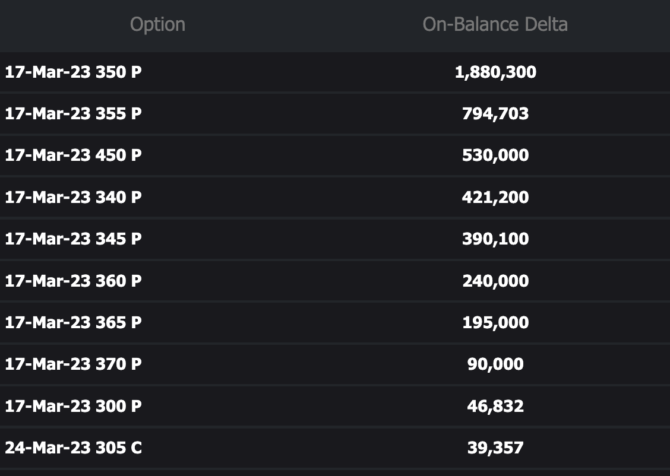Screen dimensions: 670x476
Task: Click the Option column header
Action: tap(157, 24)
